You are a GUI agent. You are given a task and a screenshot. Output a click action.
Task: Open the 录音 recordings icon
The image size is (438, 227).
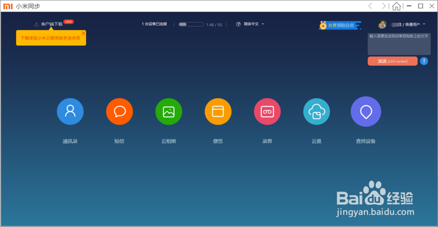tap(267, 112)
